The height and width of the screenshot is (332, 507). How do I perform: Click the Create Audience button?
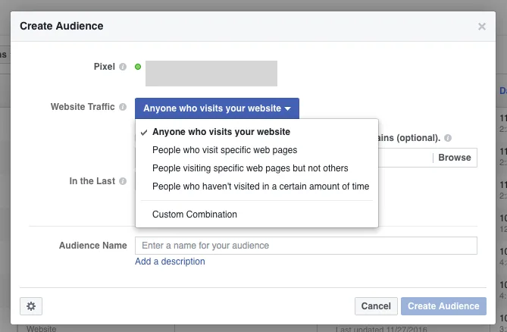443,306
